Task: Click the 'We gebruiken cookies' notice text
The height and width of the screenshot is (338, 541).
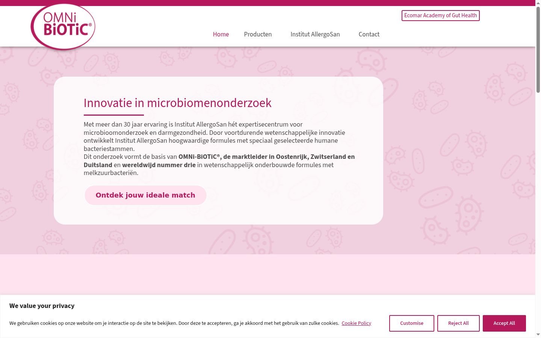Action: tap(174, 323)
